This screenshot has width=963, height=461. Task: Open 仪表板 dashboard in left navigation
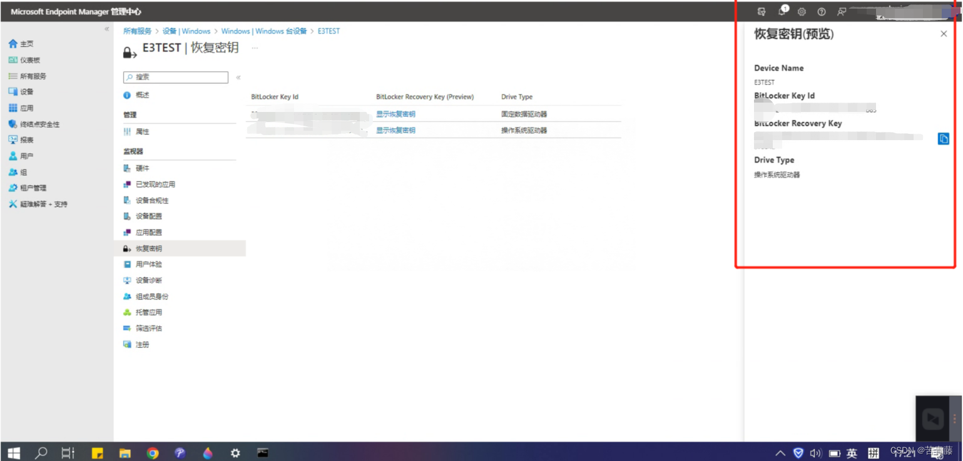[24, 60]
